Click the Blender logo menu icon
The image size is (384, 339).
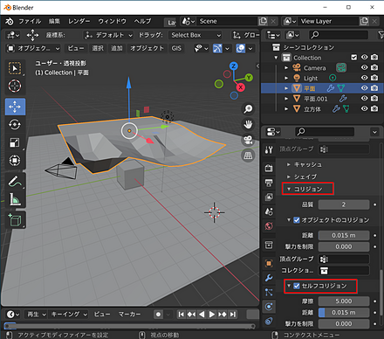point(10,21)
